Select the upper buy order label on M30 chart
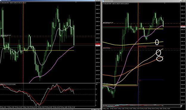Screen dimensions: 186x110 pos(108,23)
